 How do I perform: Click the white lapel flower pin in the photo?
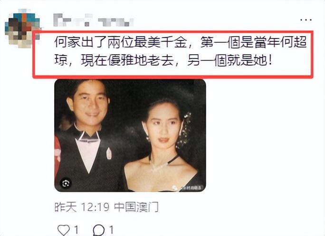(109, 153)
